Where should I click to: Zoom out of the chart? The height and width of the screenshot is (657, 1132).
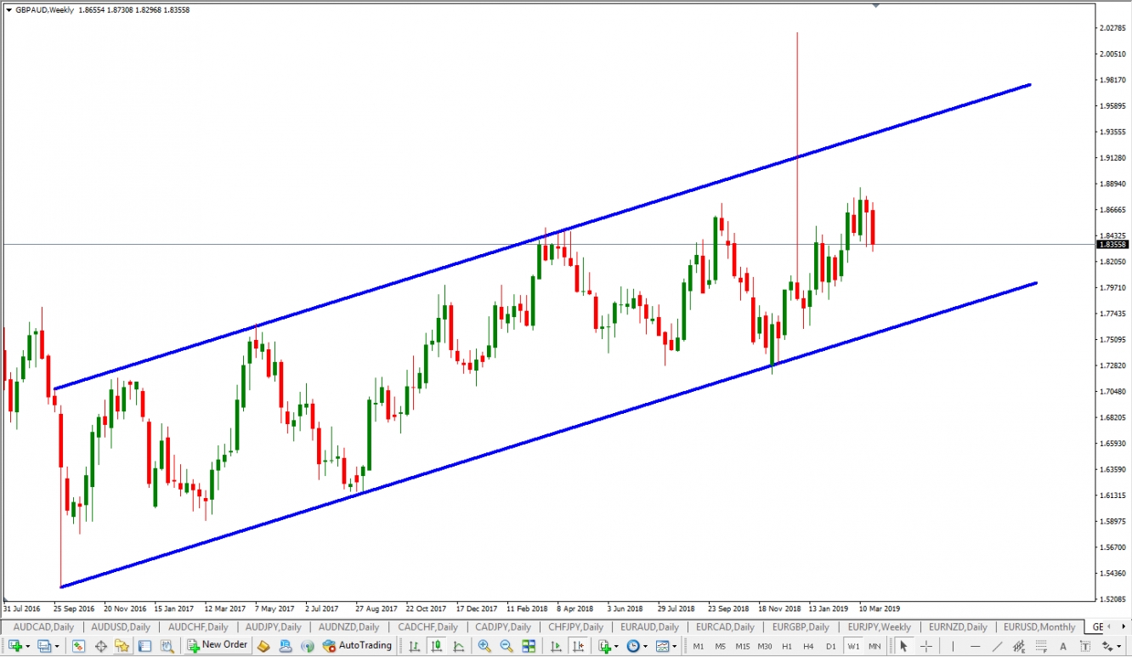[x=506, y=646]
